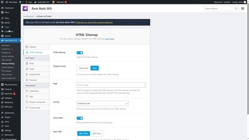The image size is (249, 140).
Task: Click the Posts pushpin sidebar icon
Action: click(x=2, y=18)
